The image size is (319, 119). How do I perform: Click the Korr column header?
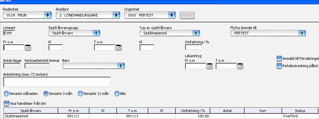pyautogui.click(x=263, y=111)
